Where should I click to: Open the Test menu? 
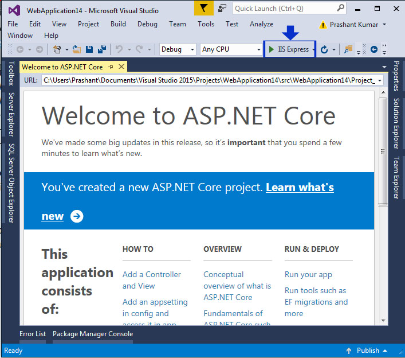232,24
